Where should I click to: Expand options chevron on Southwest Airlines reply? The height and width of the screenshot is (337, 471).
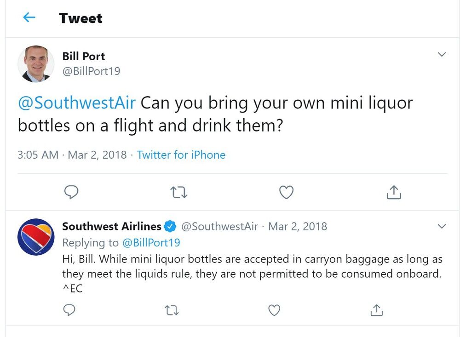point(442,226)
